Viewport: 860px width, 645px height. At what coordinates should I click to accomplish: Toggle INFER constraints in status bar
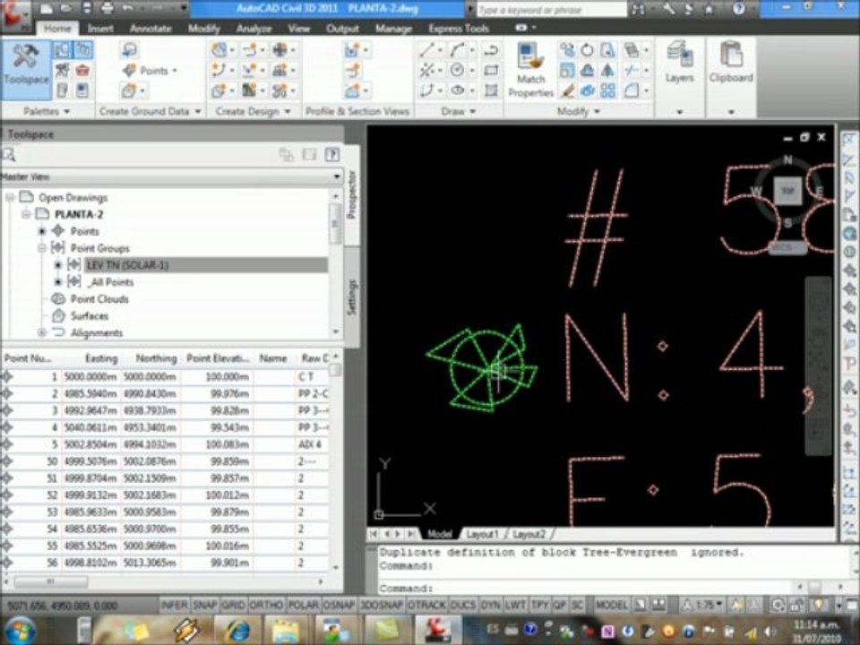pos(174,605)
